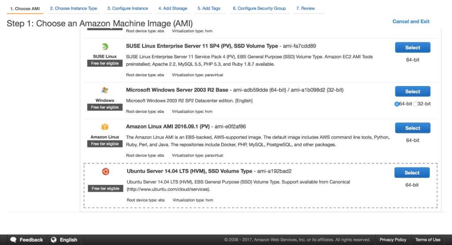
Task: Click the SUSE Linux Enterprise Server 11 SP4 title
Action: coord(202,46)
